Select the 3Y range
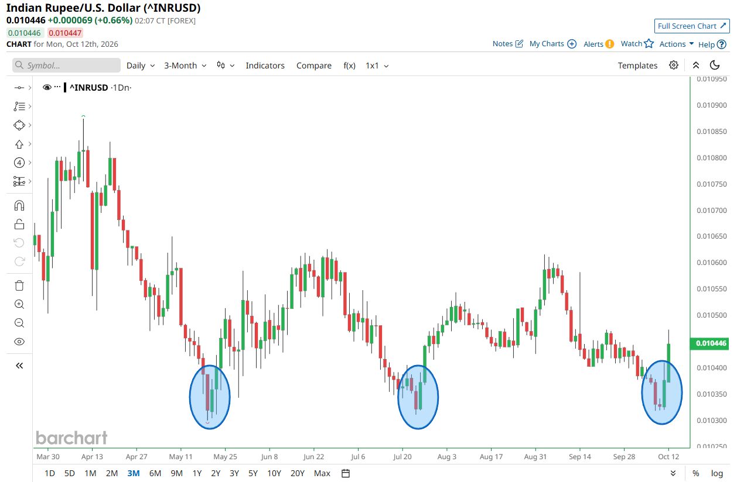Screen dimensions: 737x482 (x=234, y=473)
